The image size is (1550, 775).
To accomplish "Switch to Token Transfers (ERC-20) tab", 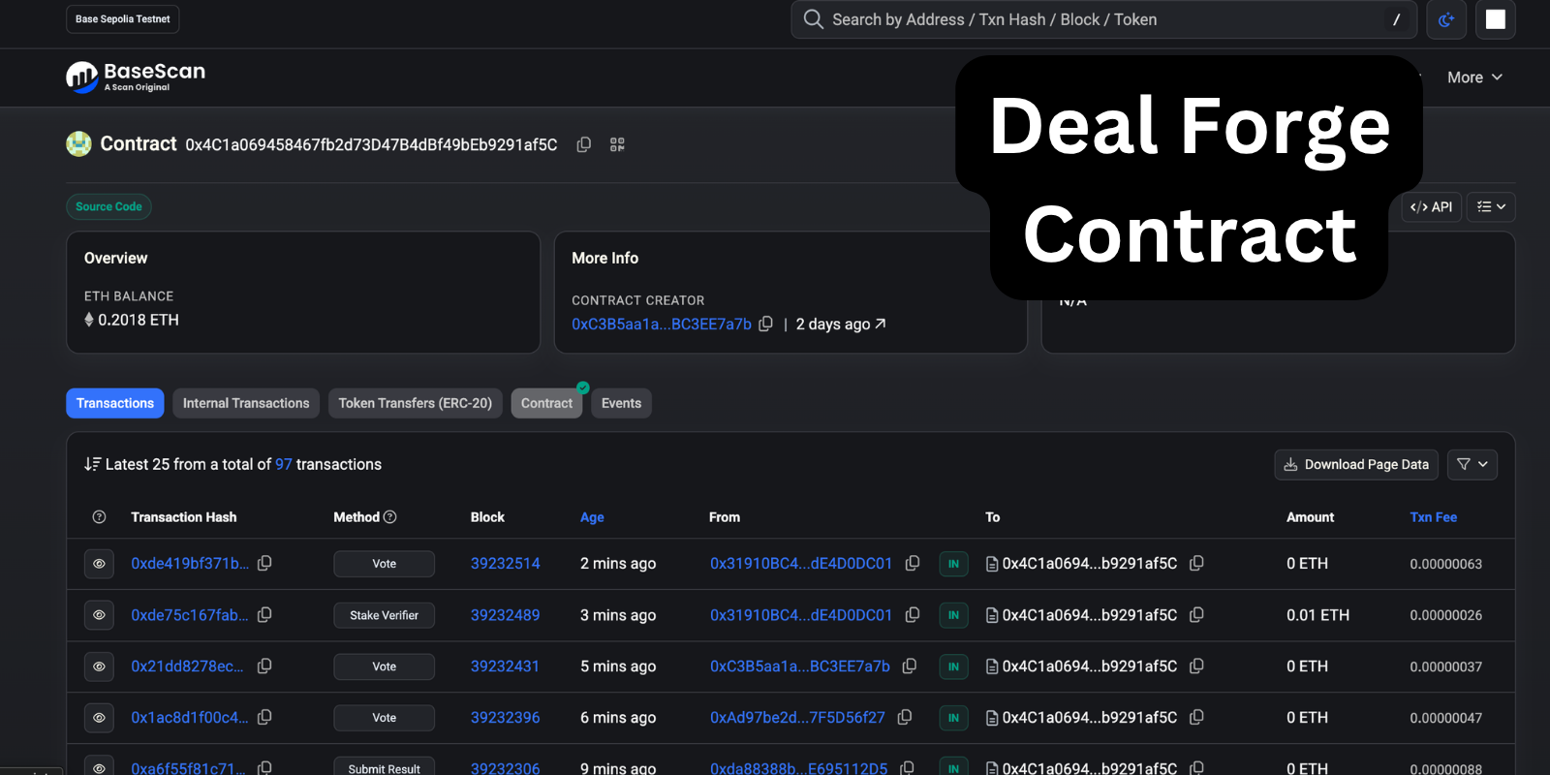I will click(416, 403).
